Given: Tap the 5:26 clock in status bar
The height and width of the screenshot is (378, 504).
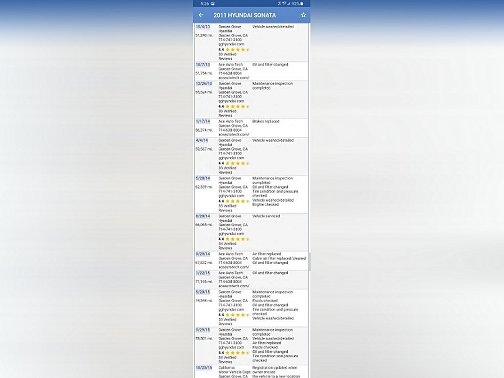Looking at the screenshot, I should coord(205,4).
